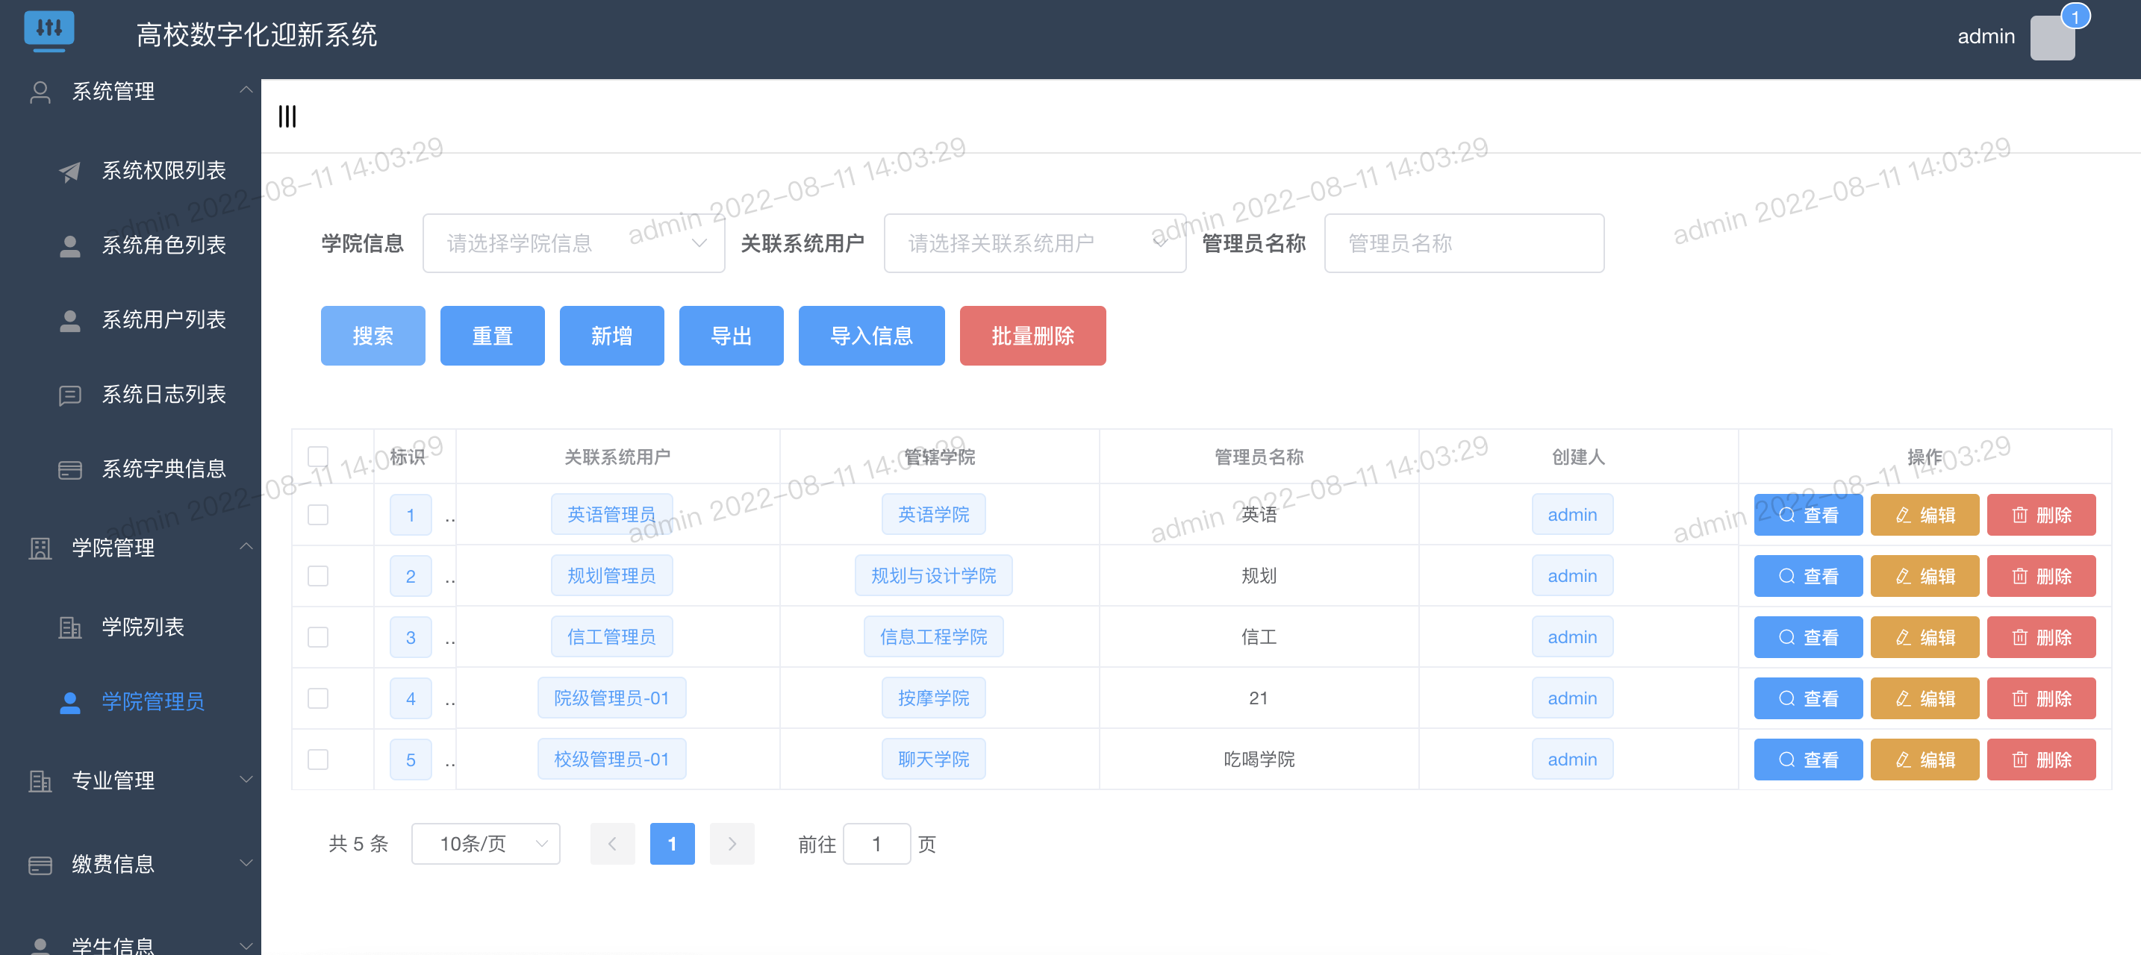Collapse the sidebar with the toggle icon
Screen dimensions: 2141x955
click(x=287, y=116)
